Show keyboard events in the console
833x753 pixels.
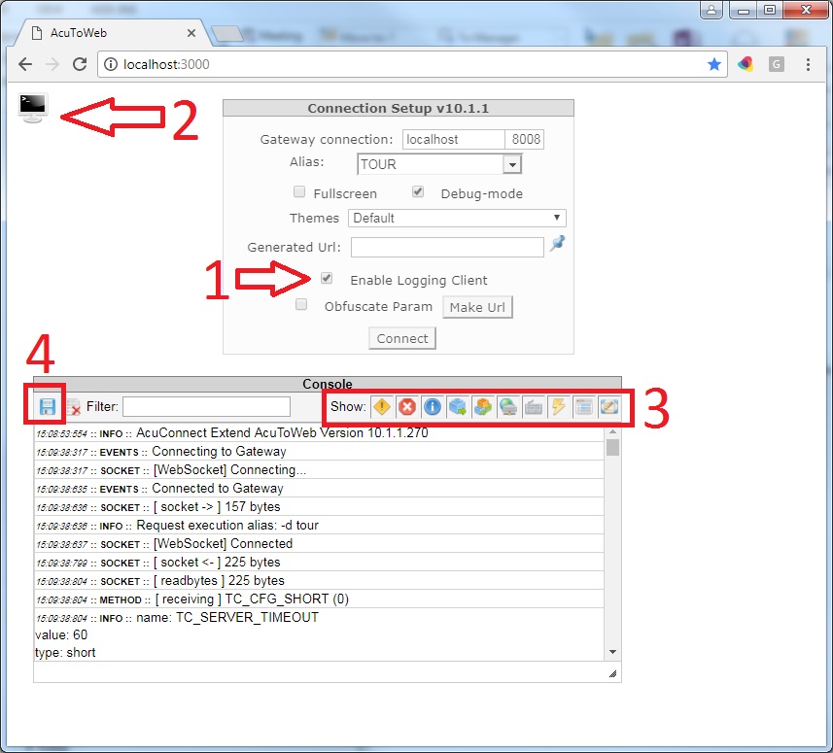pos(534,407)
